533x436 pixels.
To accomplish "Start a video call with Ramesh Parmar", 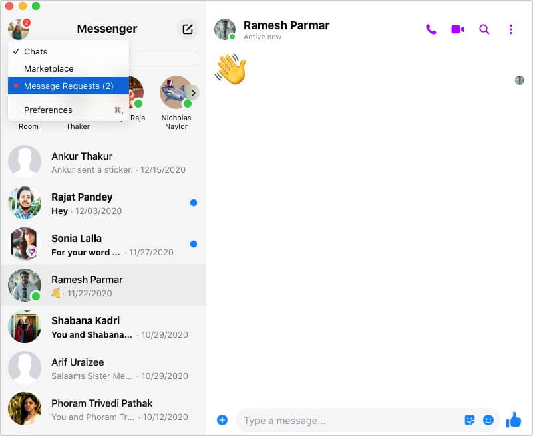I will 458,29.
